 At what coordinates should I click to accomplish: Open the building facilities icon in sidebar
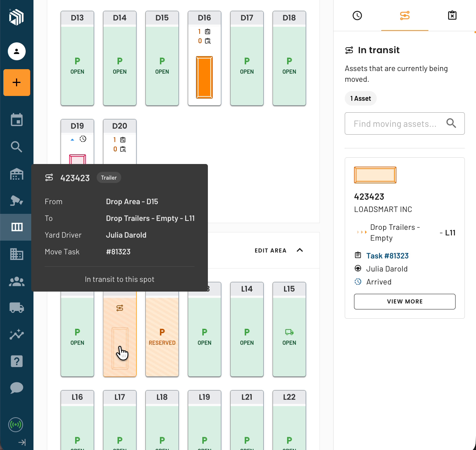(17, 254)
